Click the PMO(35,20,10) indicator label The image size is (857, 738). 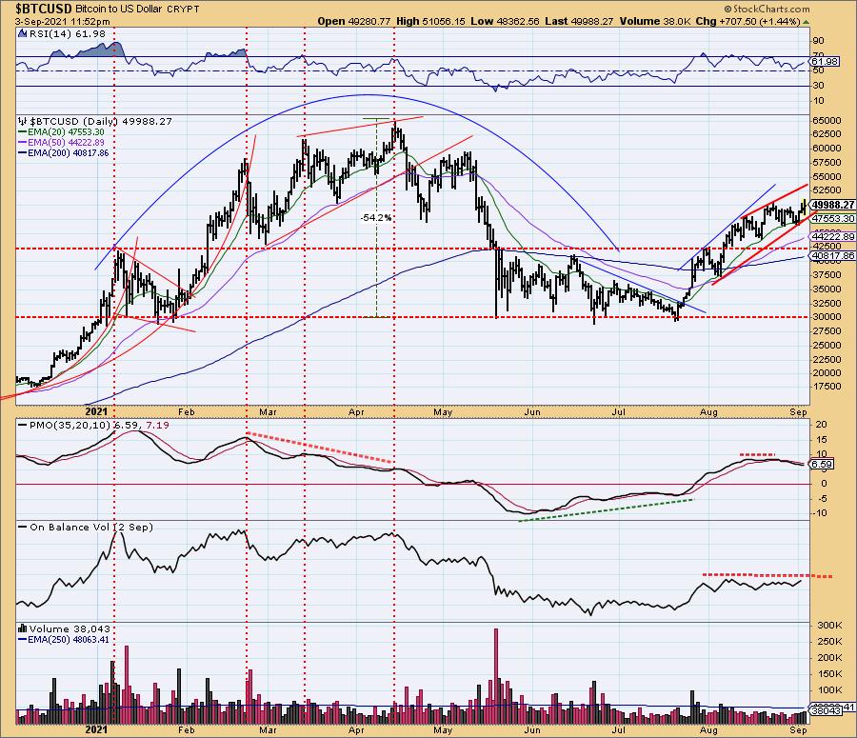click(70, 425)
